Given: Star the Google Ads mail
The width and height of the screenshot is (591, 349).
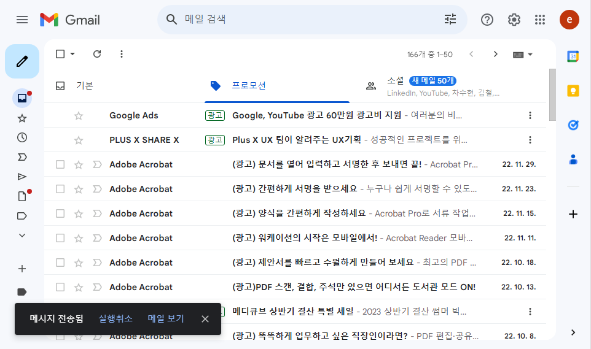Looking at the screenshot, I should 79,115.
